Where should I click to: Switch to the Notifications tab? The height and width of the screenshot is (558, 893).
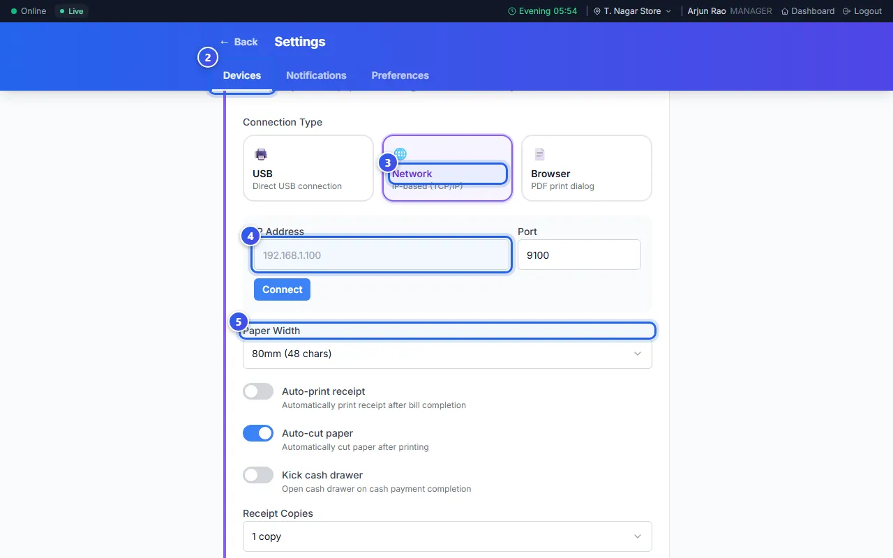[x=316, y=75]
